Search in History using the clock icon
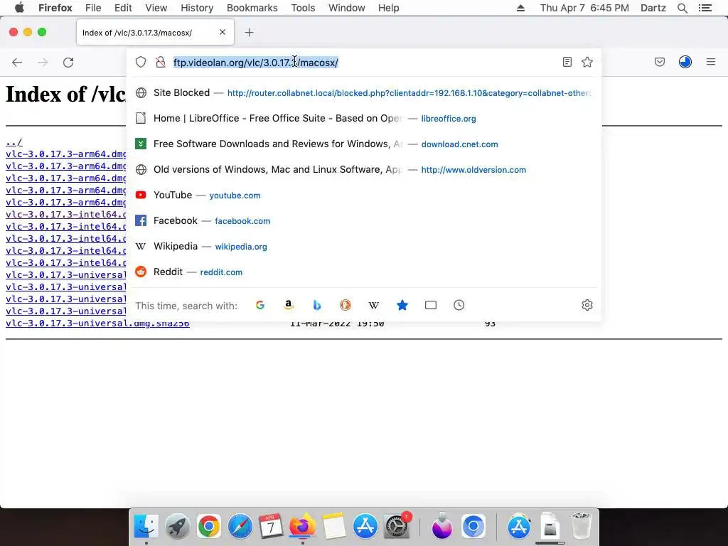The width and height of the screenshot is (728, 546). 459,305
